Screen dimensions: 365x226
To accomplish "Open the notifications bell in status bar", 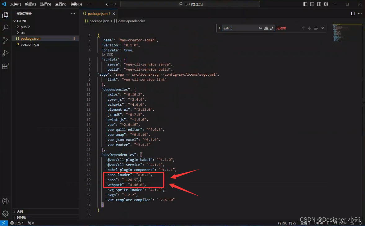I will (360, 223).
